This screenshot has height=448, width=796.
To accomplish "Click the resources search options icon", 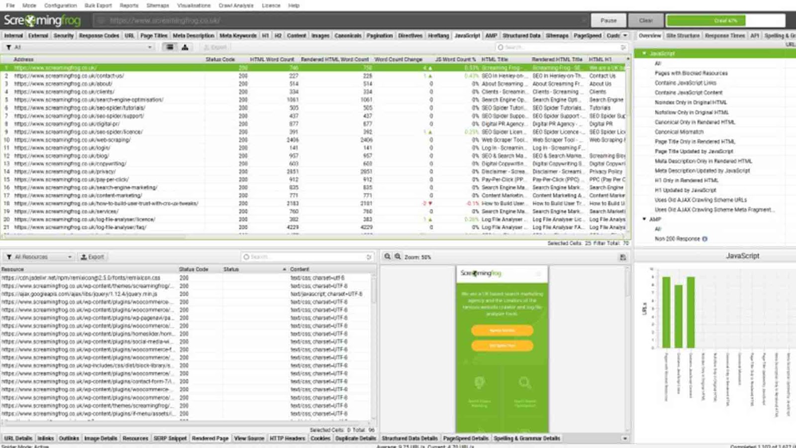I will click(x=369, y=257).
